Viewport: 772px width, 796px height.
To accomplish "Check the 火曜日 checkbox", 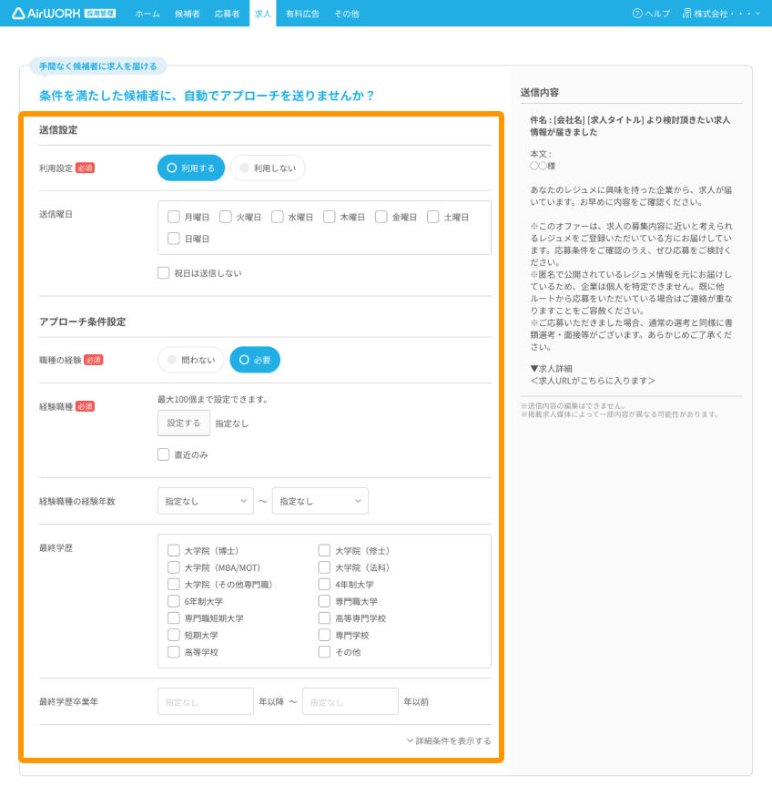I will (226, 217).
